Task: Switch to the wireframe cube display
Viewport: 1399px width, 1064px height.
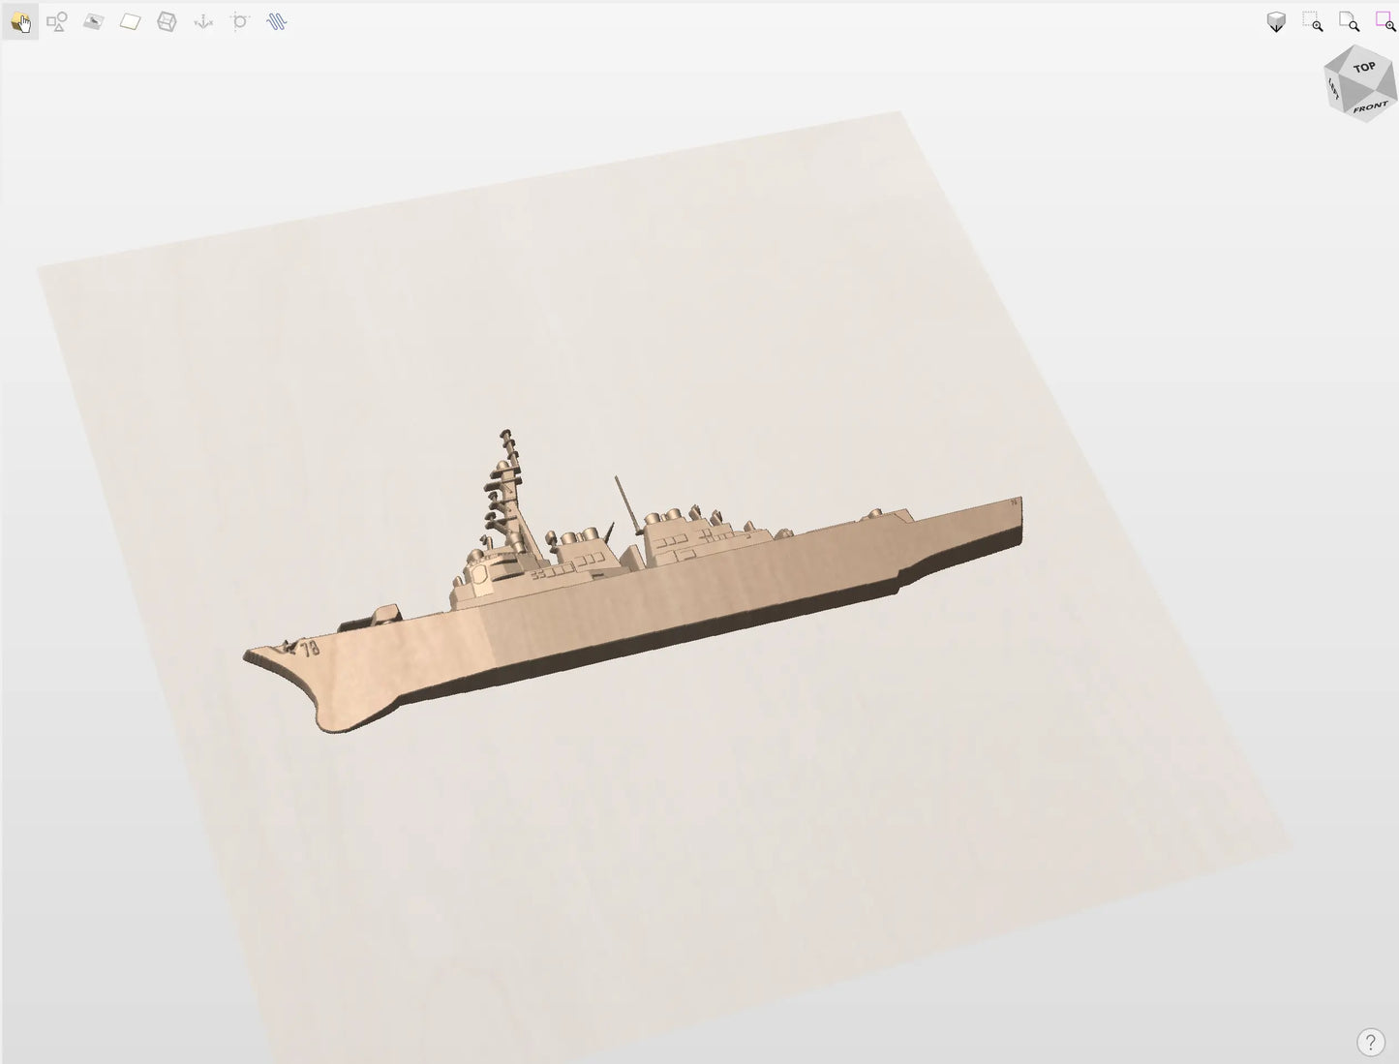Action: click(x=167, y=21)
